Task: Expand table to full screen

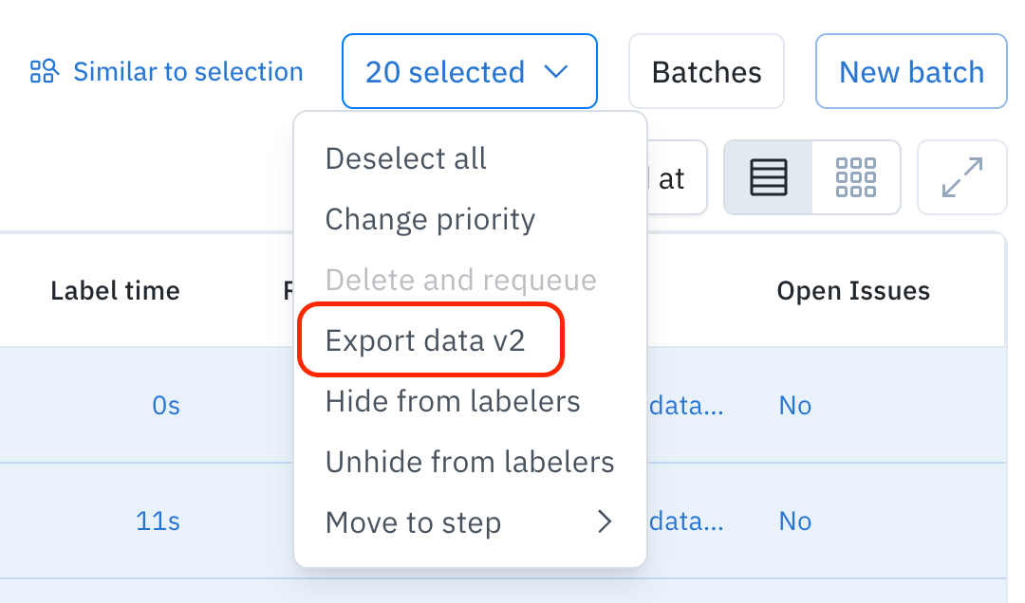Action: [961, 177]
